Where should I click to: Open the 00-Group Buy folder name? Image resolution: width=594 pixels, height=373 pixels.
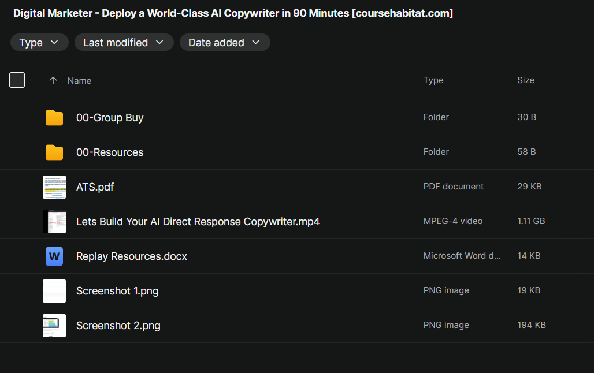pos(110,118)
